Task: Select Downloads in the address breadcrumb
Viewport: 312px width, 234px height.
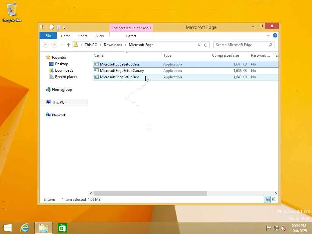Action: (x=113, y=45)
